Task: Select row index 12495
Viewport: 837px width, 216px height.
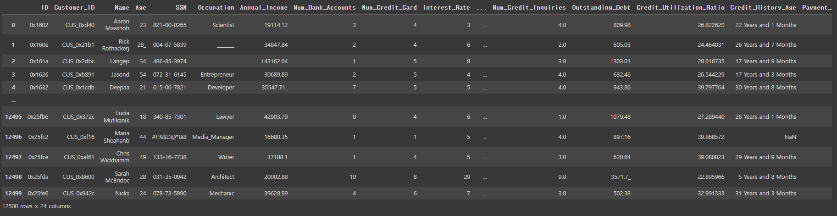Action: tap(13, 117)
